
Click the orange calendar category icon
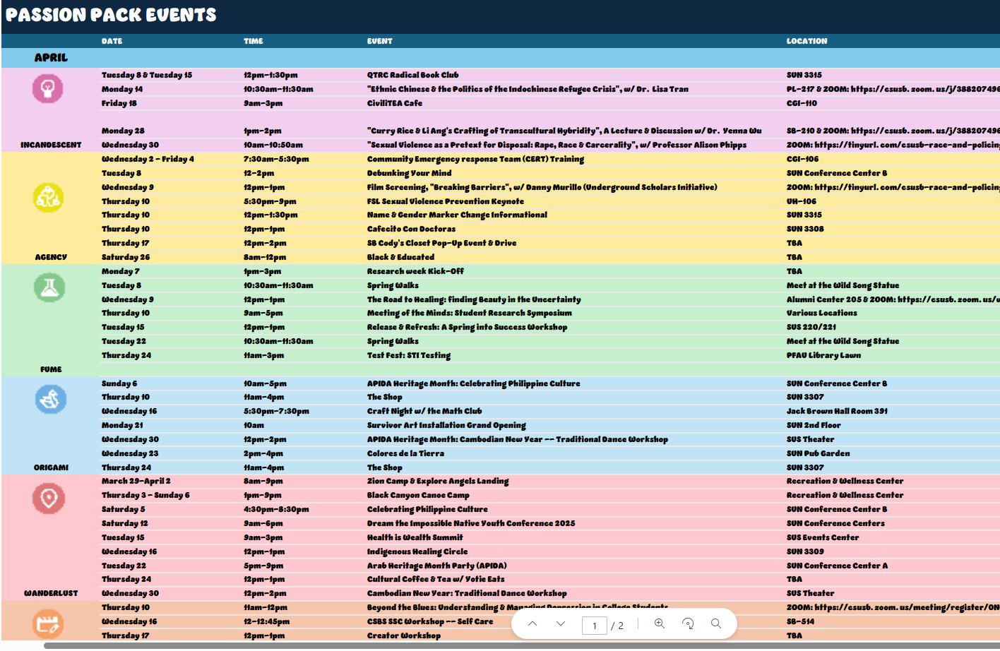(48, 624)
